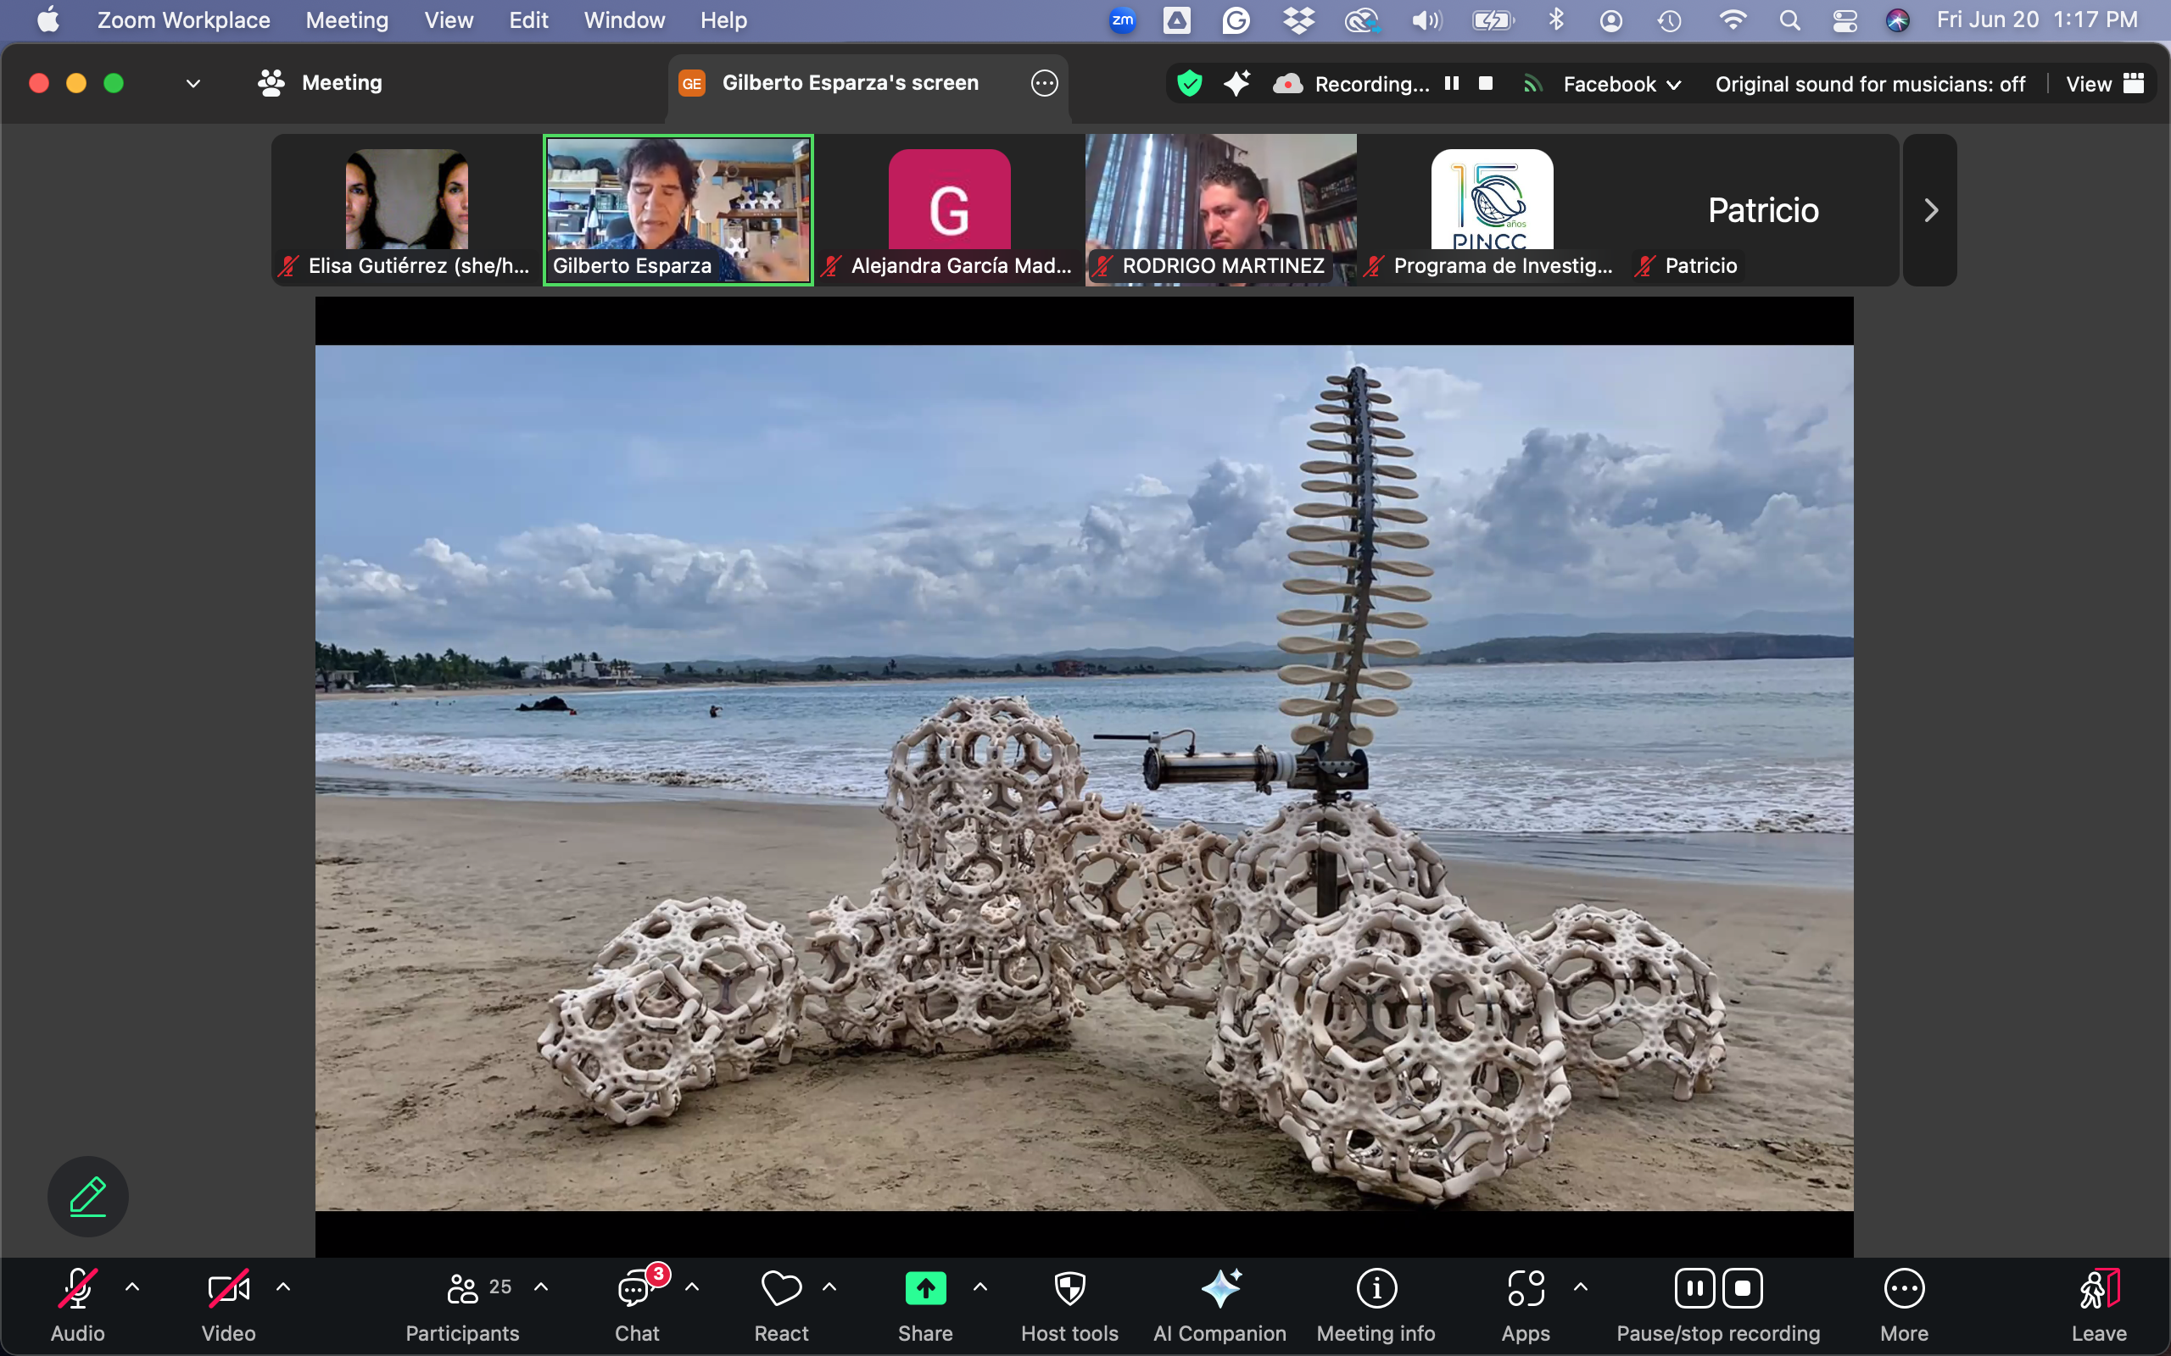This screenshot has width=2171, height=1356.
Task: Start the camera with Video button
Action: coord(228,1290)
